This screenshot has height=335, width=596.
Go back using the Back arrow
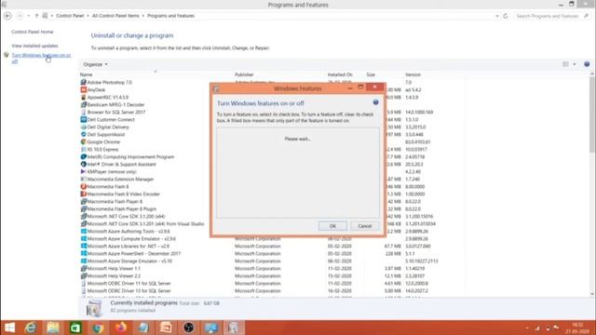pos(7,16)
